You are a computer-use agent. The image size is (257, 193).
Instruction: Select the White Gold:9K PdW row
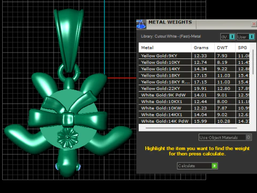click(194, 95)
